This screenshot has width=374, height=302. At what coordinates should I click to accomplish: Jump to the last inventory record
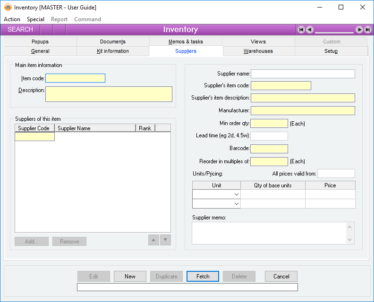[x=367, y=30]
